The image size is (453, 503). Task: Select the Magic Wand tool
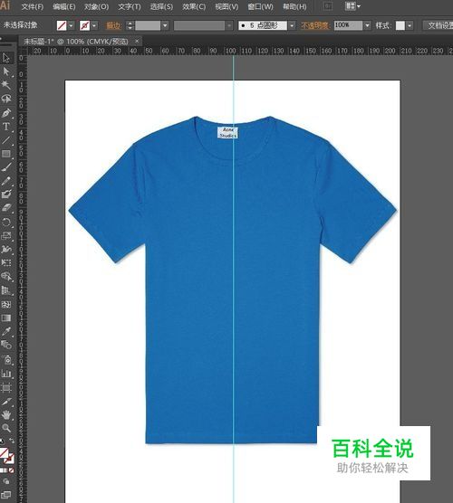pyautogui.click(x=6, y=85)
